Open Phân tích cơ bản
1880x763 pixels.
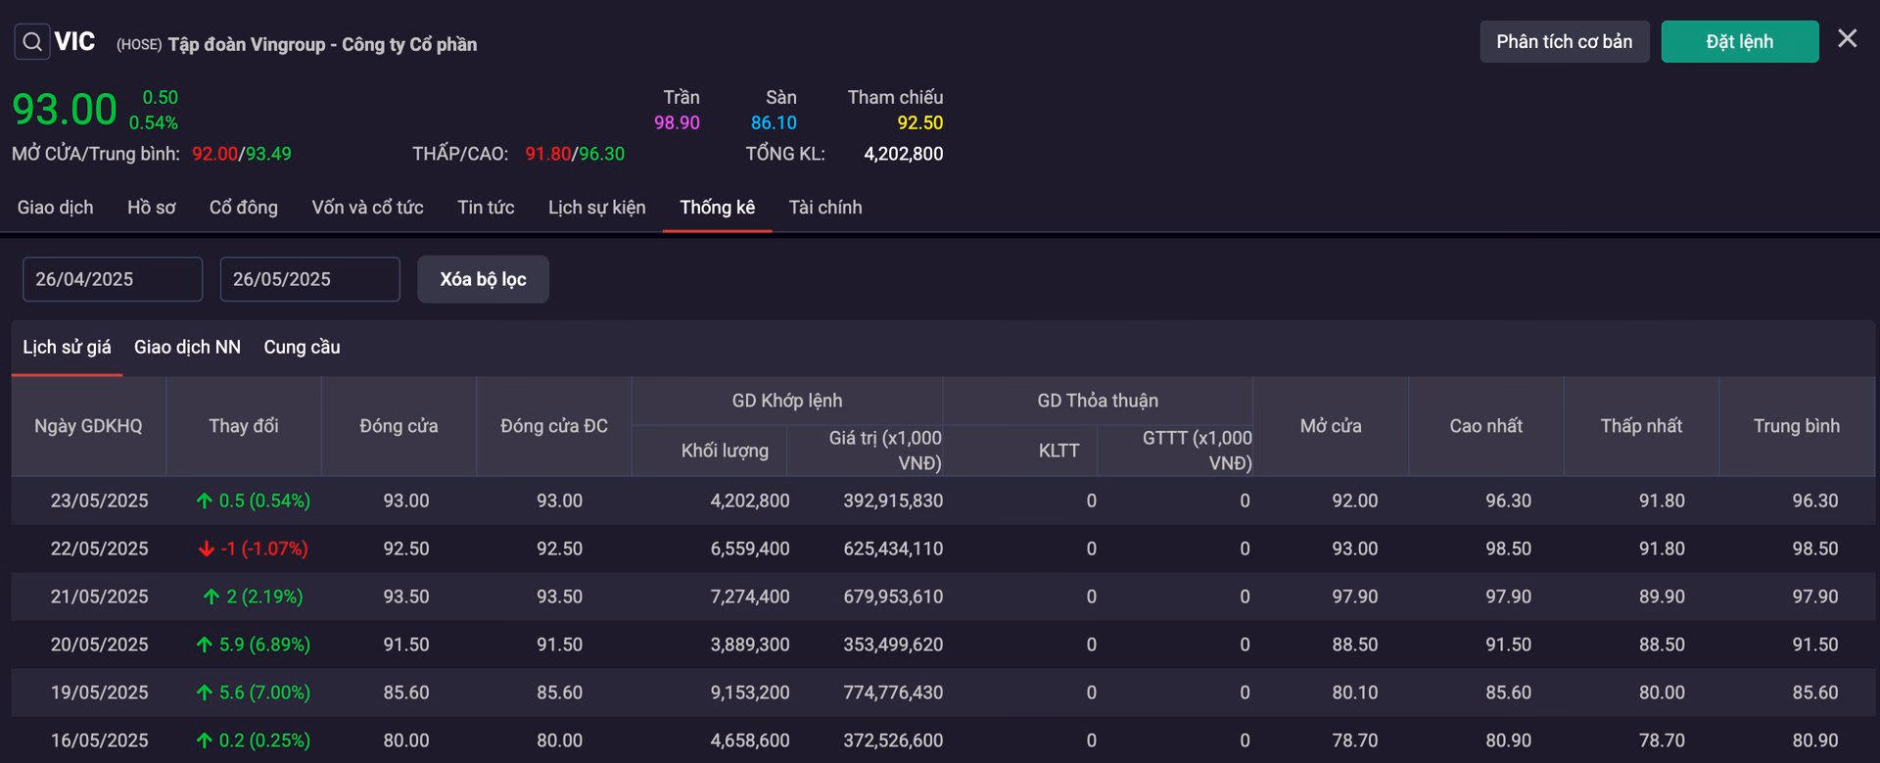1564,42
